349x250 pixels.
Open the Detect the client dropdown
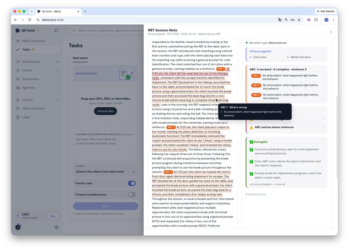point(105,172)
